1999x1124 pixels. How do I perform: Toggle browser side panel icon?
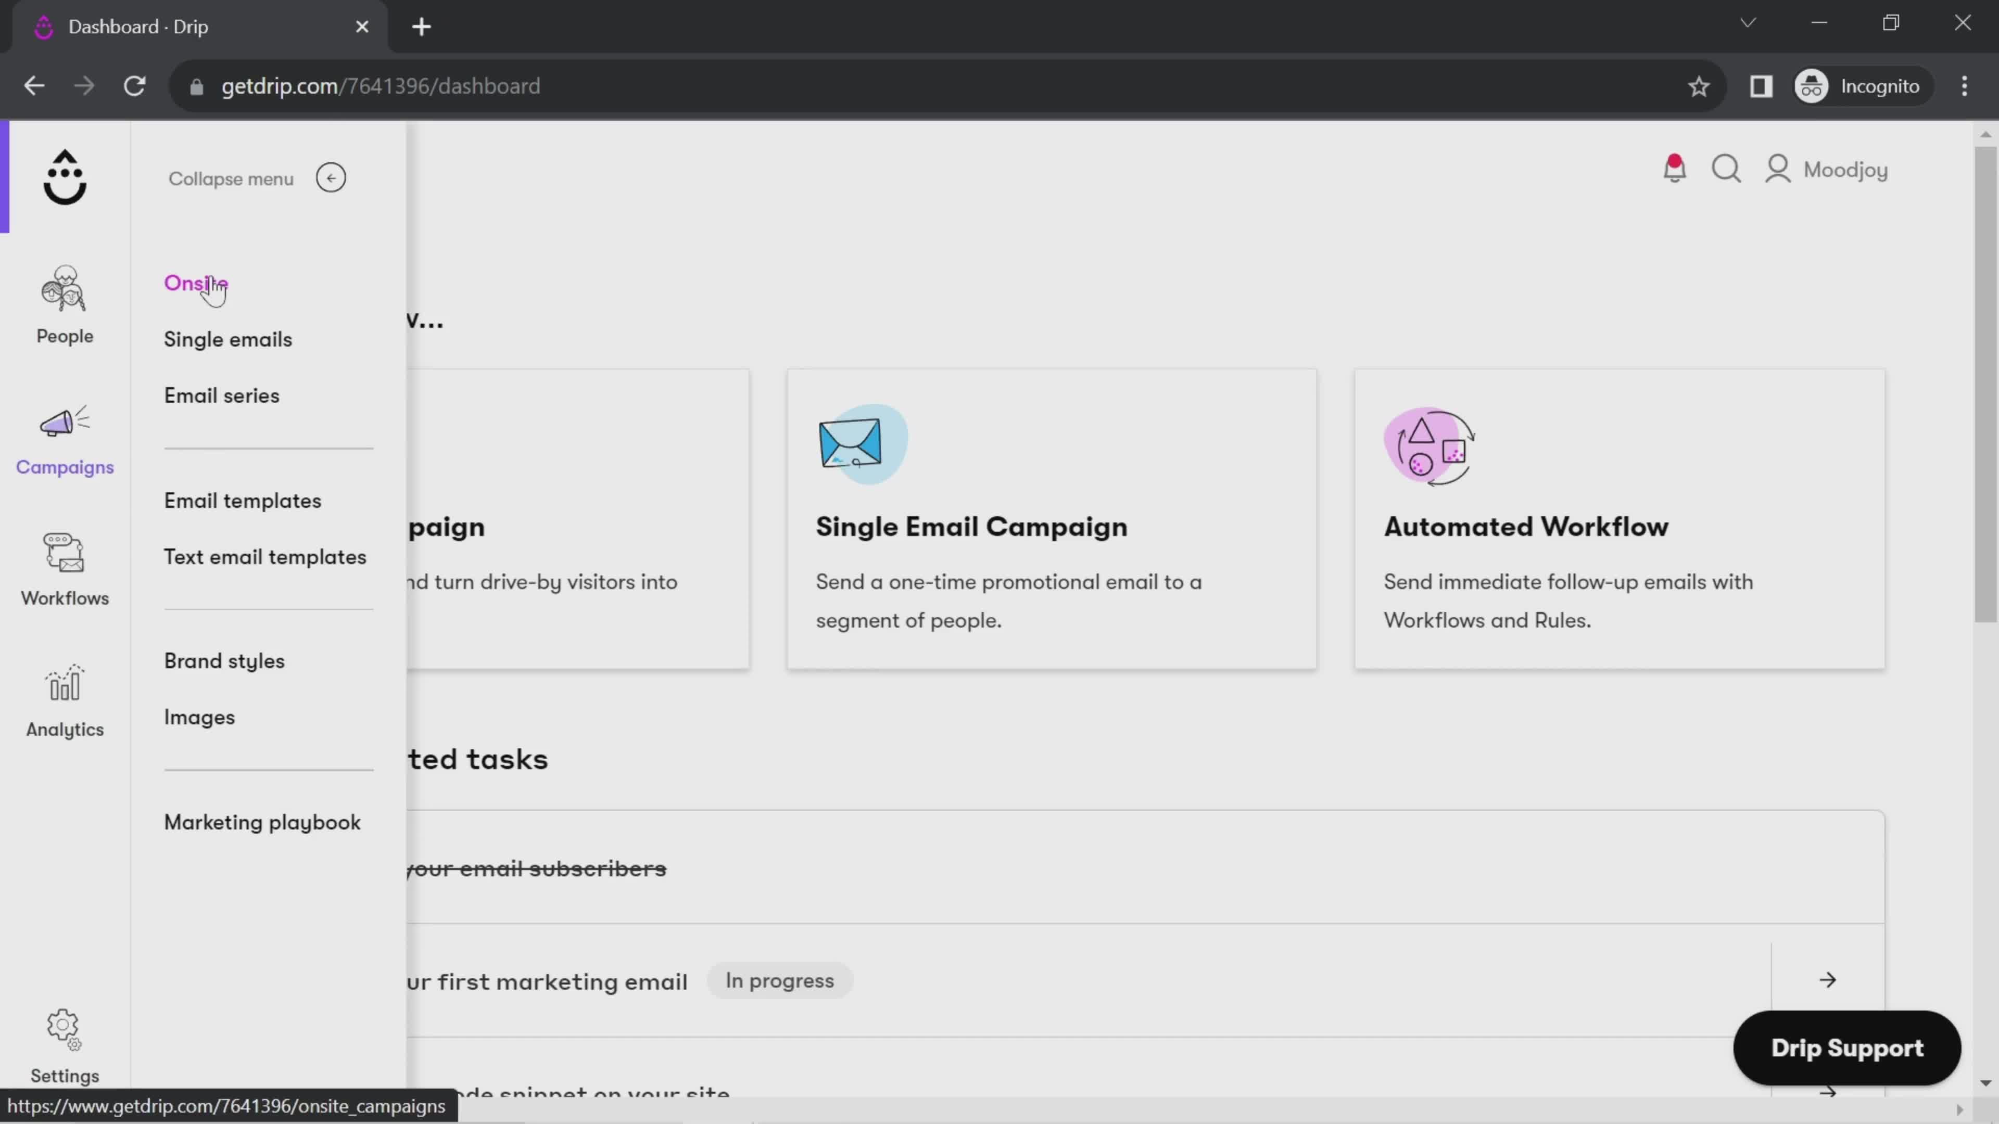[x=1761, y=86]
